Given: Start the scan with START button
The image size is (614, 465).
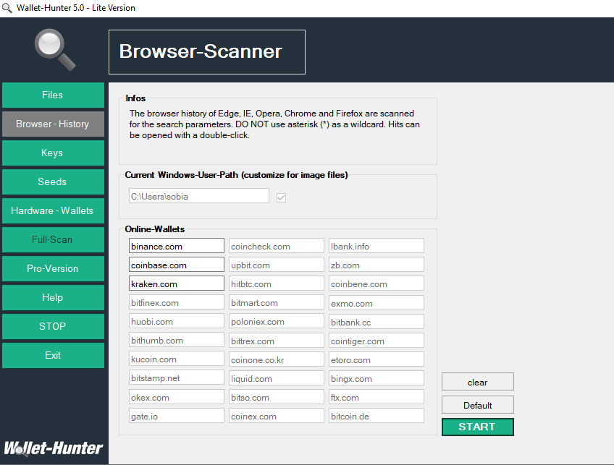Looking at the screenshot, I should click(x=478, y=427).
